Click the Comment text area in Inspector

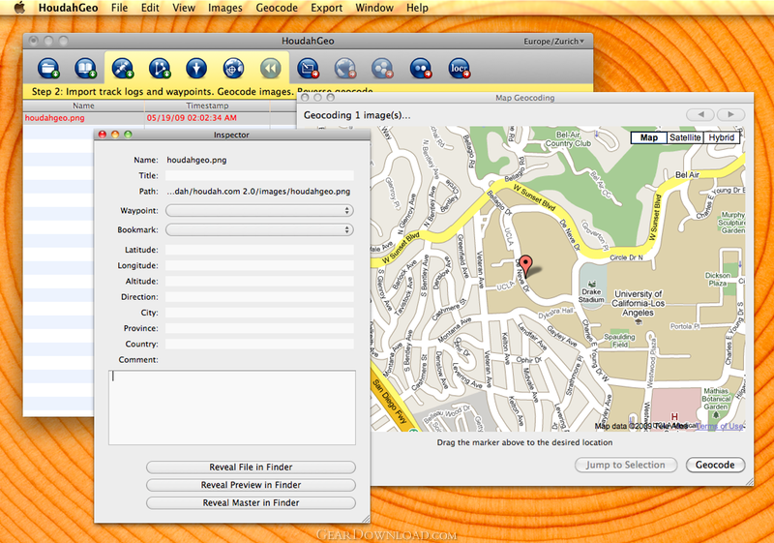point(232,407)
